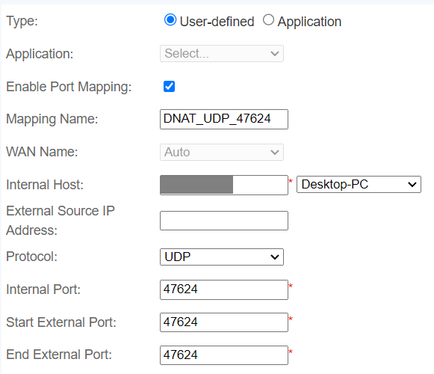Select the User-defined type radio button
Image resolution: width=434 pixels, height=374 pixels.
[170, 20]
